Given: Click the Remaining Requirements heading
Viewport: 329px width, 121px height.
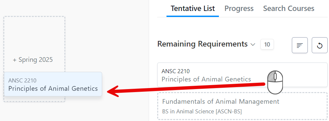Looking at the screenshot, I should tap(203, 44).
